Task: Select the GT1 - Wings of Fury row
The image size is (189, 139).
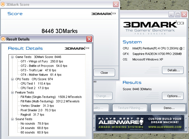Action: click(42, 61)
